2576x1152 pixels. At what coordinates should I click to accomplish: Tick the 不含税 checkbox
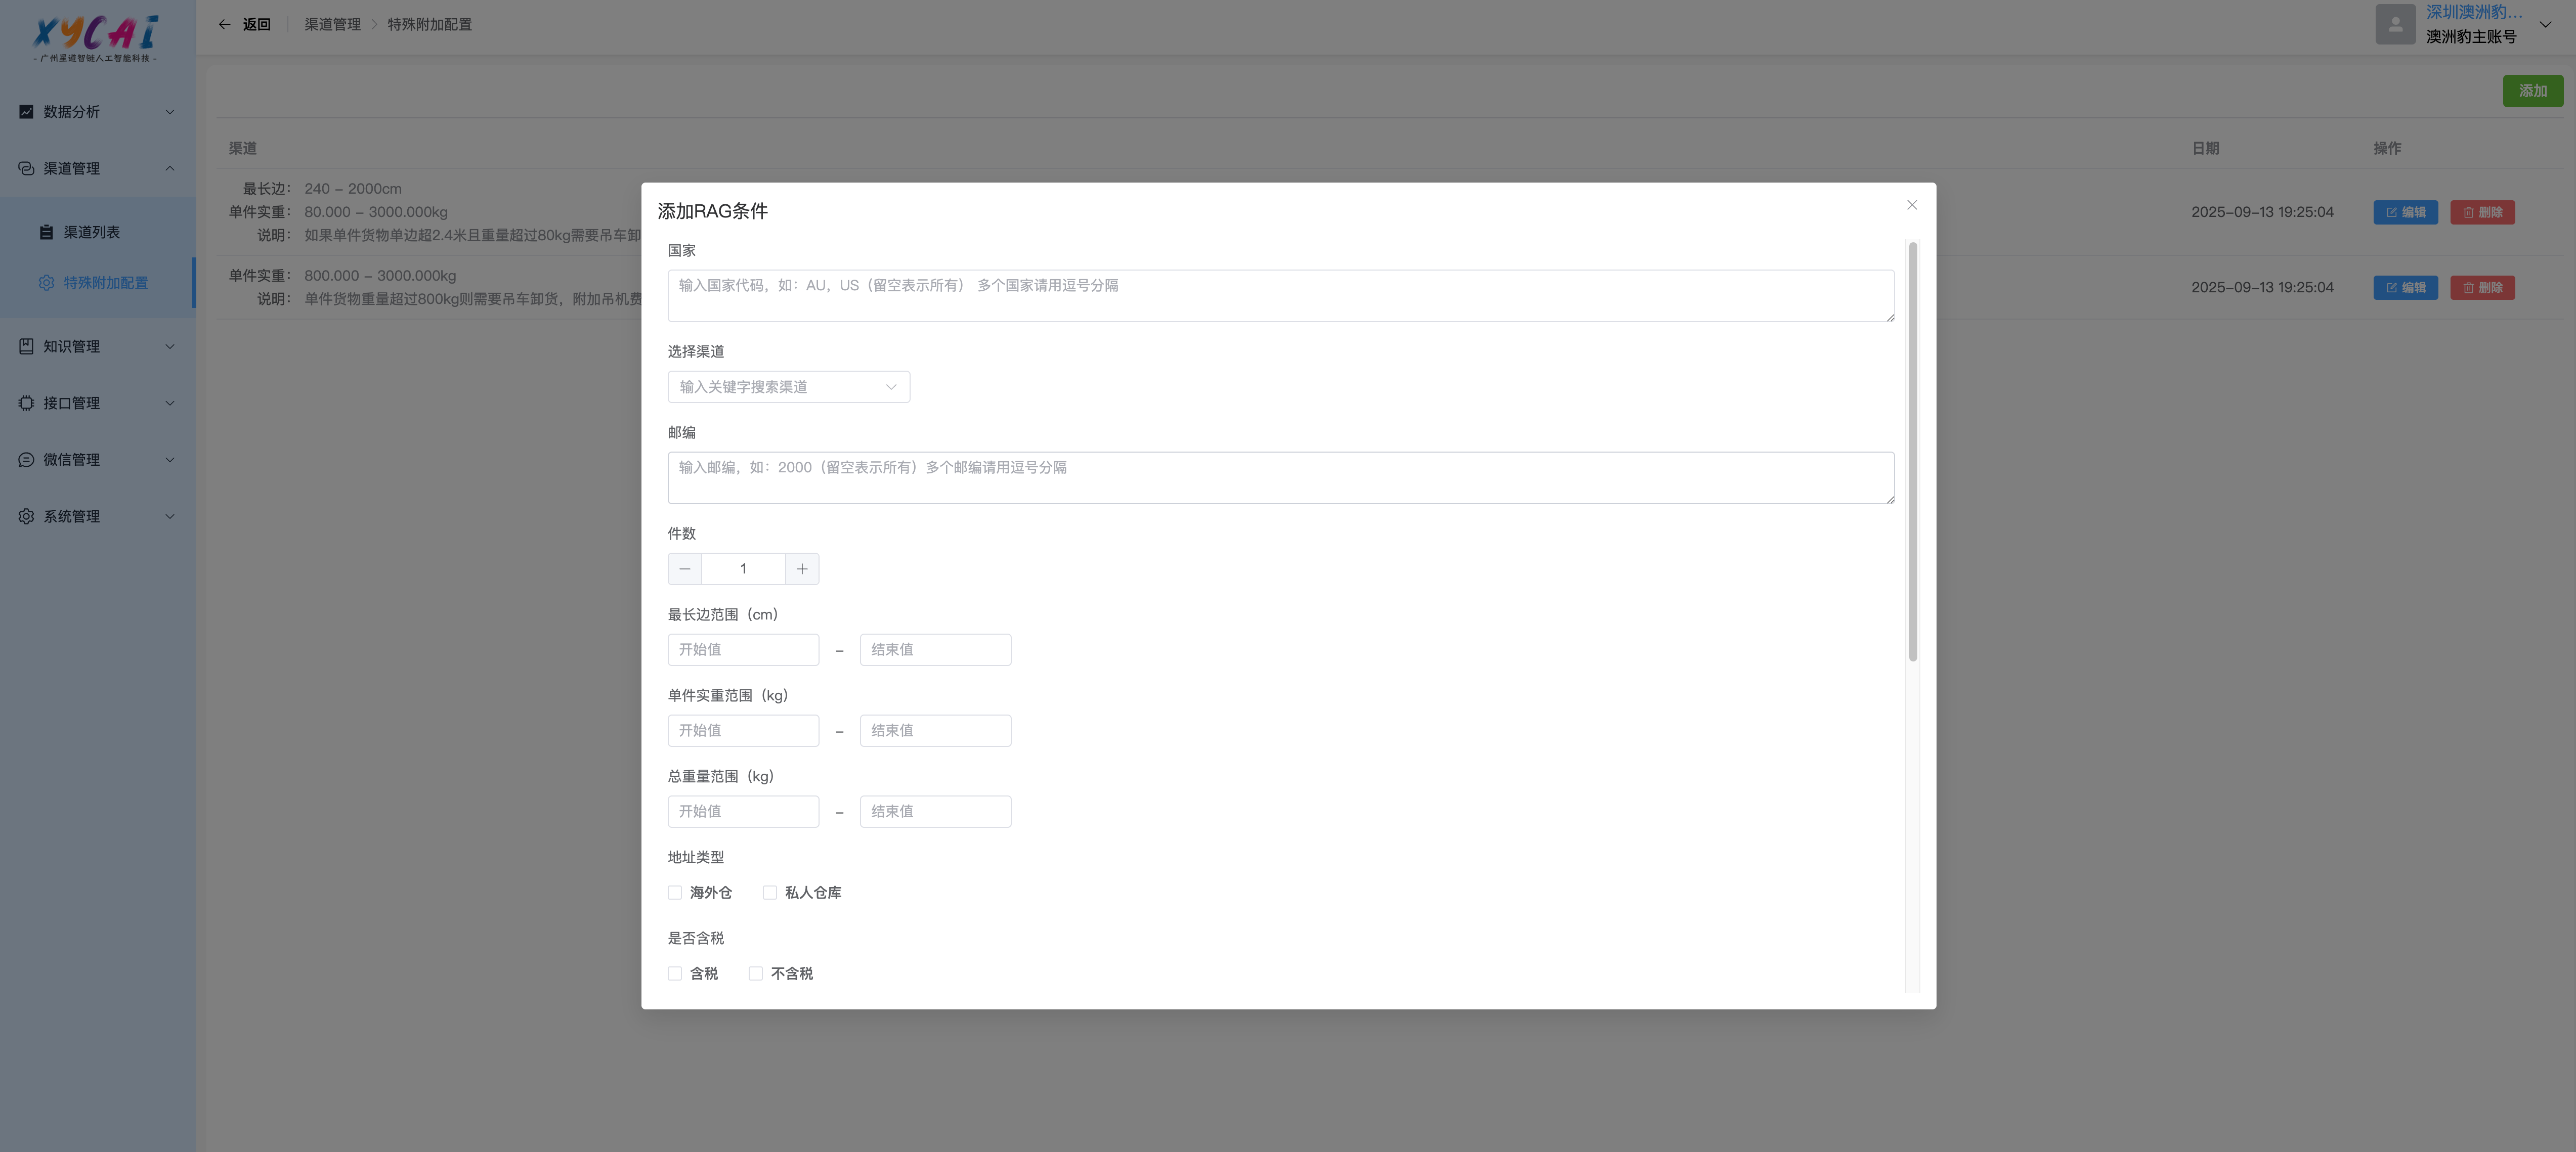point(756,974)
